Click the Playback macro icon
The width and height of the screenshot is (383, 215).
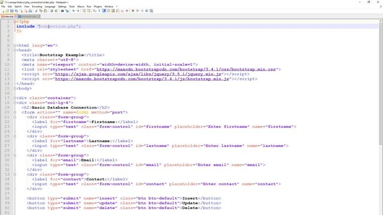[x=142, y=11]
